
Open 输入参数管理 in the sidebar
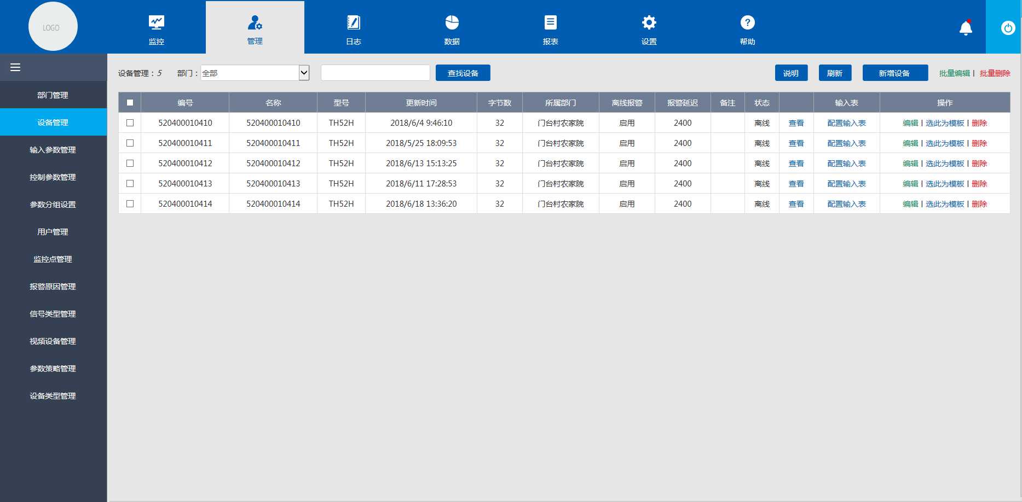pyautogui.click(x=53, y=149)
